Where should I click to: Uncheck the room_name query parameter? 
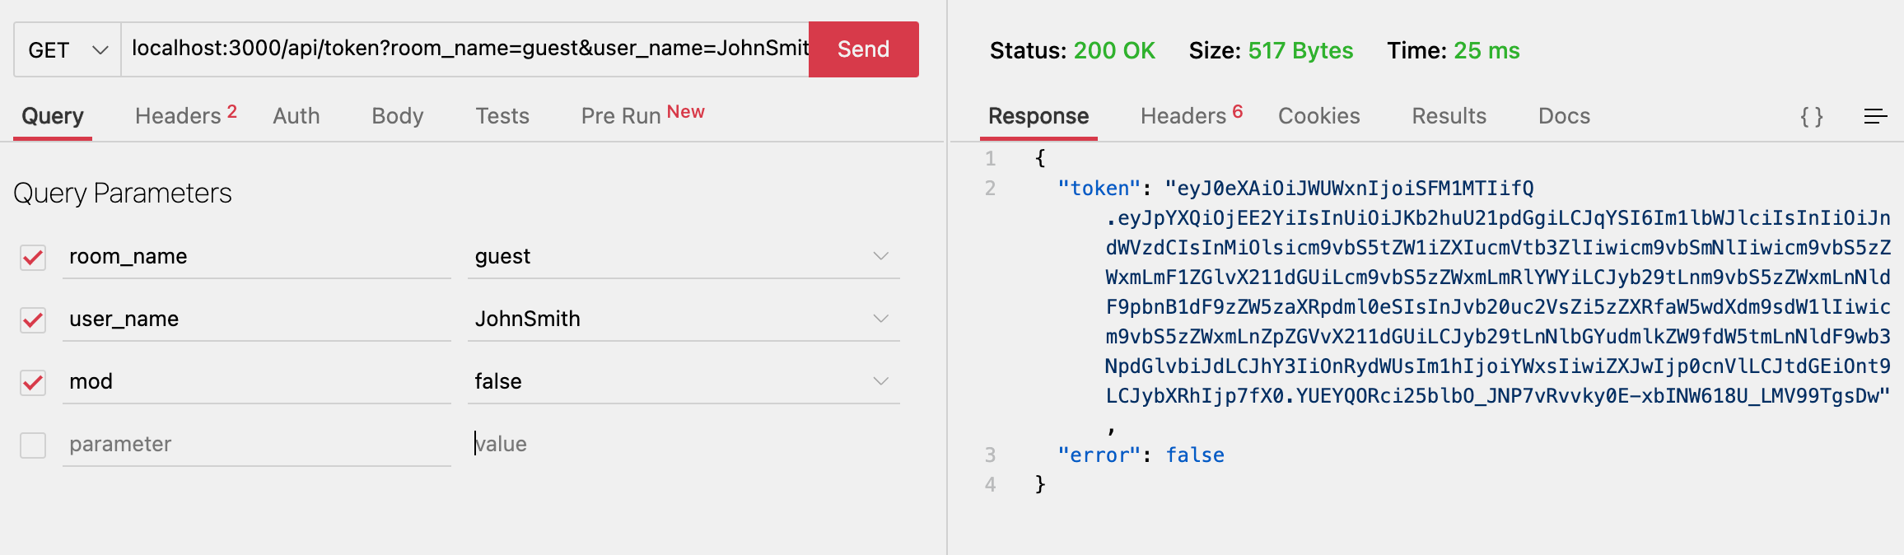(32, 258)
